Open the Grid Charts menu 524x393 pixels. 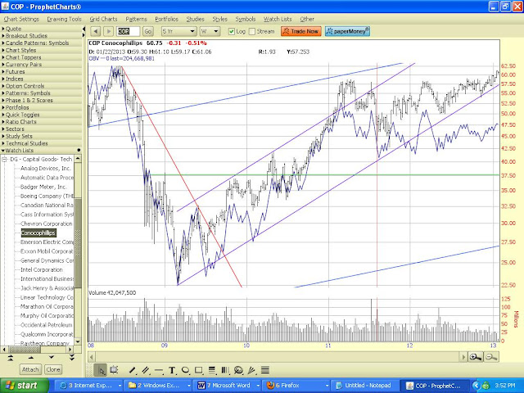tap(103, 19)
